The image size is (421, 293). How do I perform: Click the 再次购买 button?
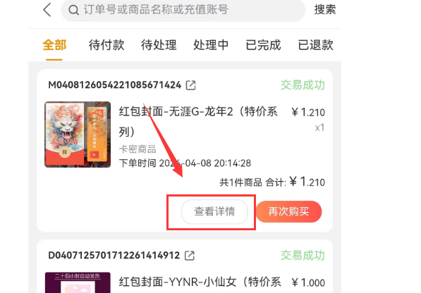pyautogui.click(x=288, y=211)
